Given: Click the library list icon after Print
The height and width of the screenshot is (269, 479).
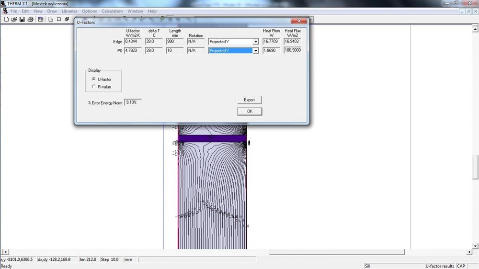Looking at the screenshot, I should click(41, 19).
